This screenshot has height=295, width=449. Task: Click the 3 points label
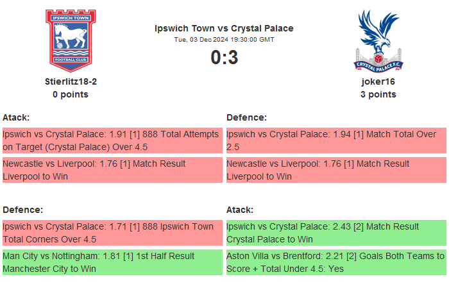[378, 94]
